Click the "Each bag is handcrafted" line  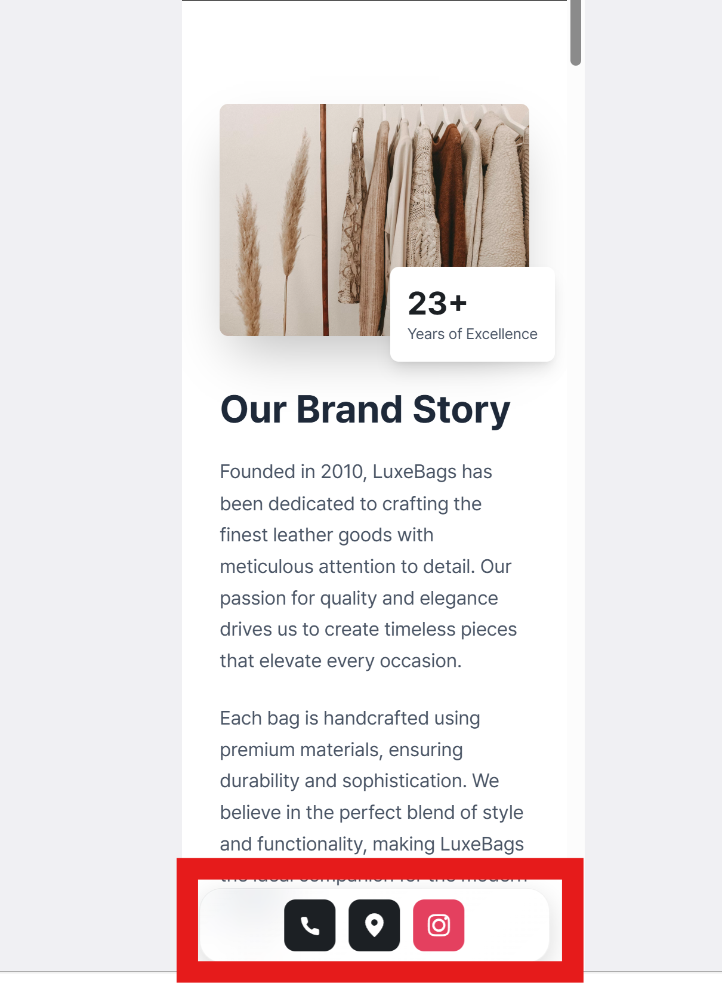coord(349,718)
